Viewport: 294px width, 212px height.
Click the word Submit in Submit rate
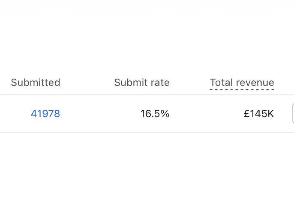131,82
